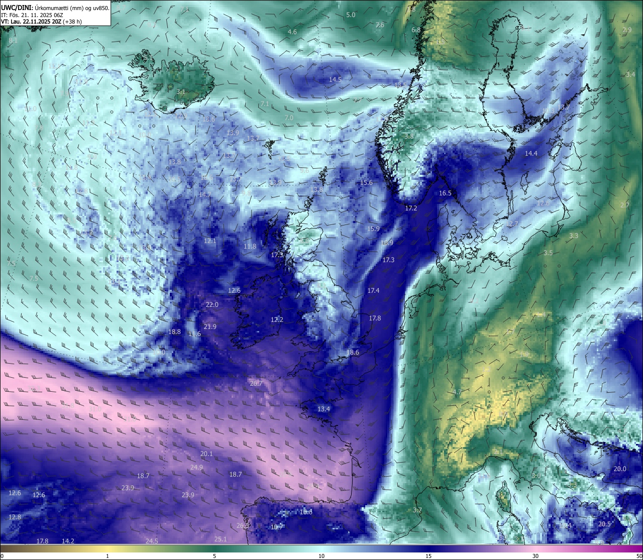The image size is (643, 560).
Task: Click the 16.5 value in the Skagerrak
Action: 445,193
